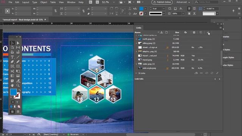The image size is (242, 136).
Task: Open the Window menu
Action: click(x=71, y=2)
